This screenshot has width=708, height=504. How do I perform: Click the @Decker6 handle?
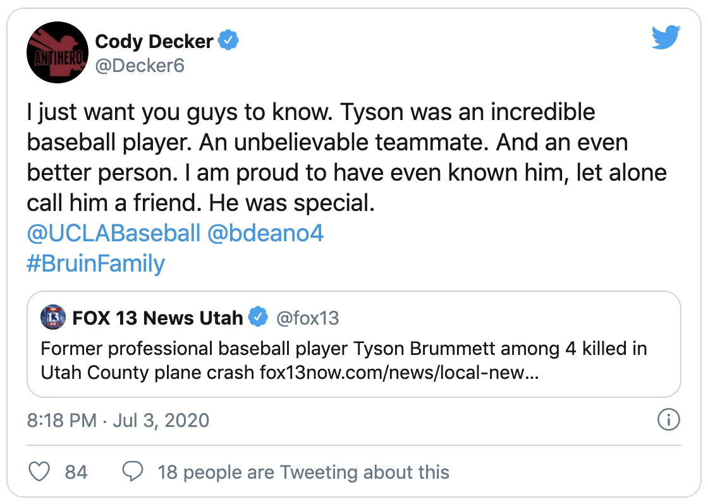click(139, 64)
